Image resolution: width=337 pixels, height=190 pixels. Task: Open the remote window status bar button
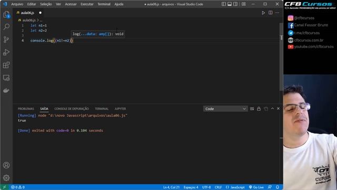(4, 187)
